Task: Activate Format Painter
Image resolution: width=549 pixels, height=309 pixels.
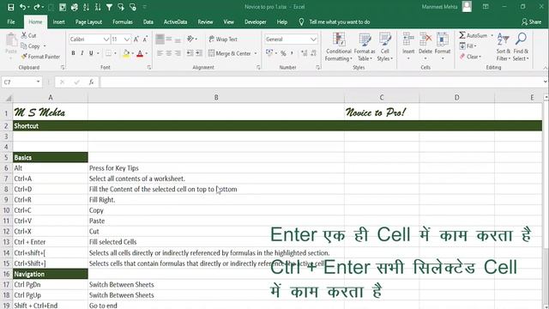Action: [40, 57]
